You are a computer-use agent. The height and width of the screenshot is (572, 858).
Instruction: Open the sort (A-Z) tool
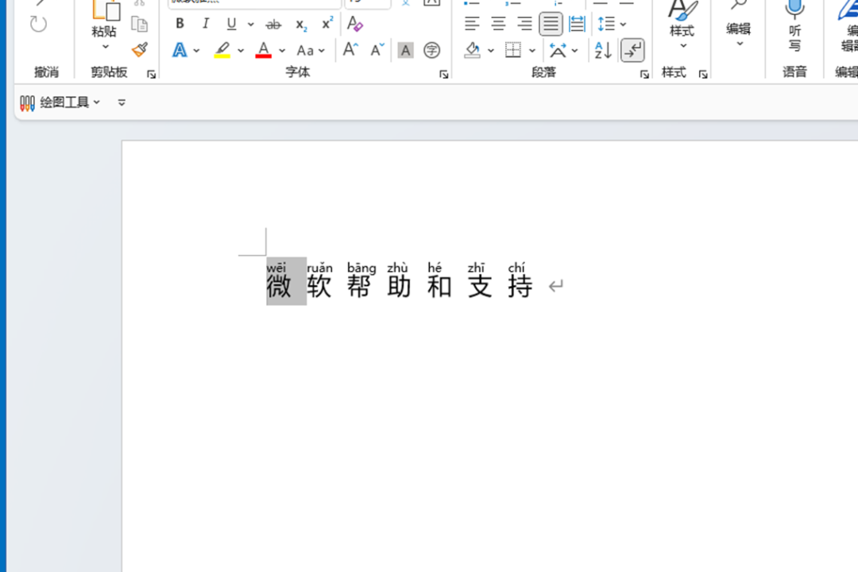coord(601,50)
